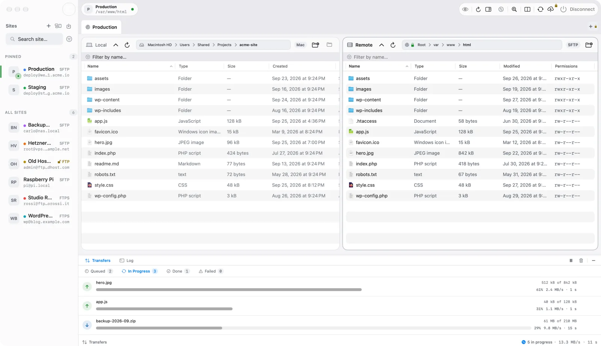The image size is (601, 346).
Task: Show the Failed transfers
Action: [211, 271]
